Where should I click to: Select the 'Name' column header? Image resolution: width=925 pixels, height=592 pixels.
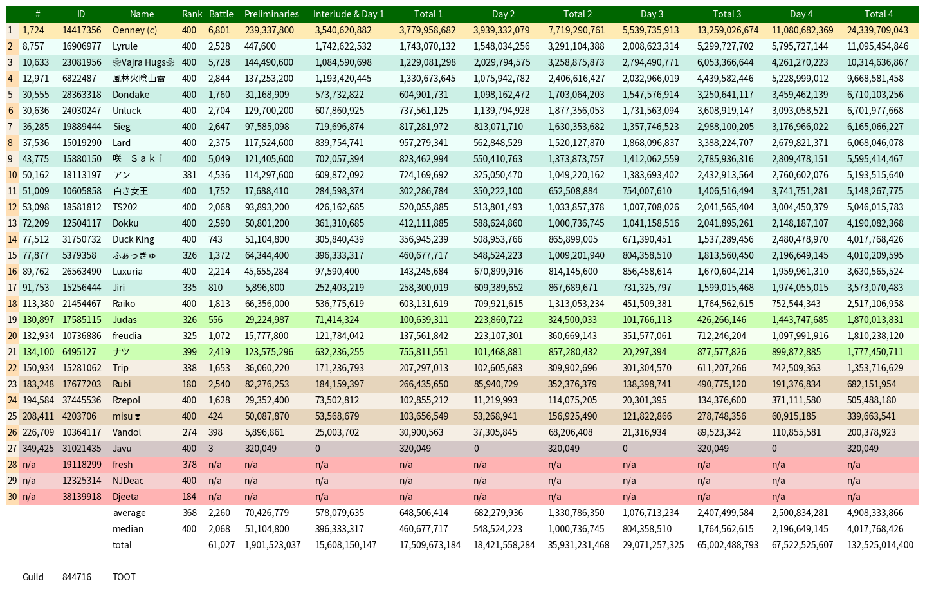142,14
